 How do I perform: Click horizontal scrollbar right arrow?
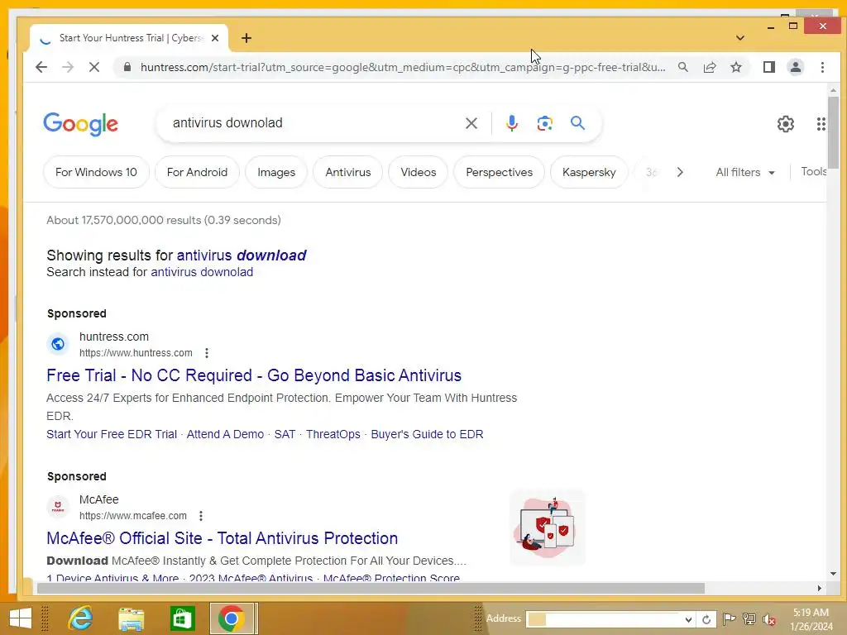(x=820, y=588)
